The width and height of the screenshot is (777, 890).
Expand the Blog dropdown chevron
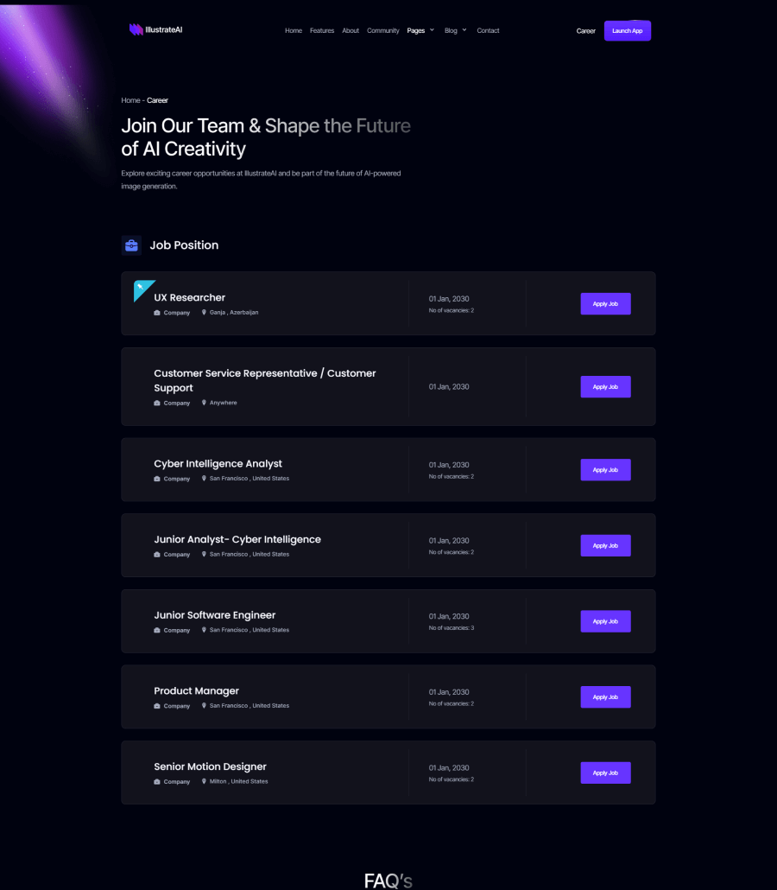[x=464, y=30]
